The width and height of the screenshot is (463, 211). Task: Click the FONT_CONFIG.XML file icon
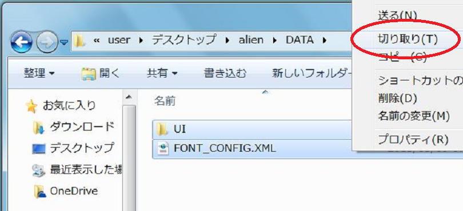pyautogui.click(x=162, y=148)
